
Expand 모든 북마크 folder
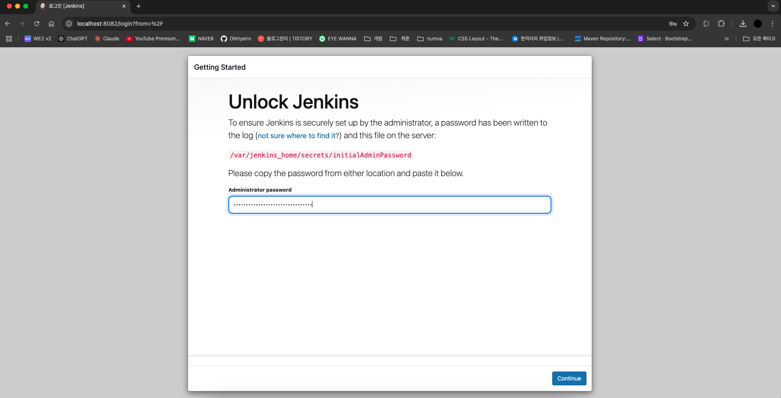coord(759,39)
